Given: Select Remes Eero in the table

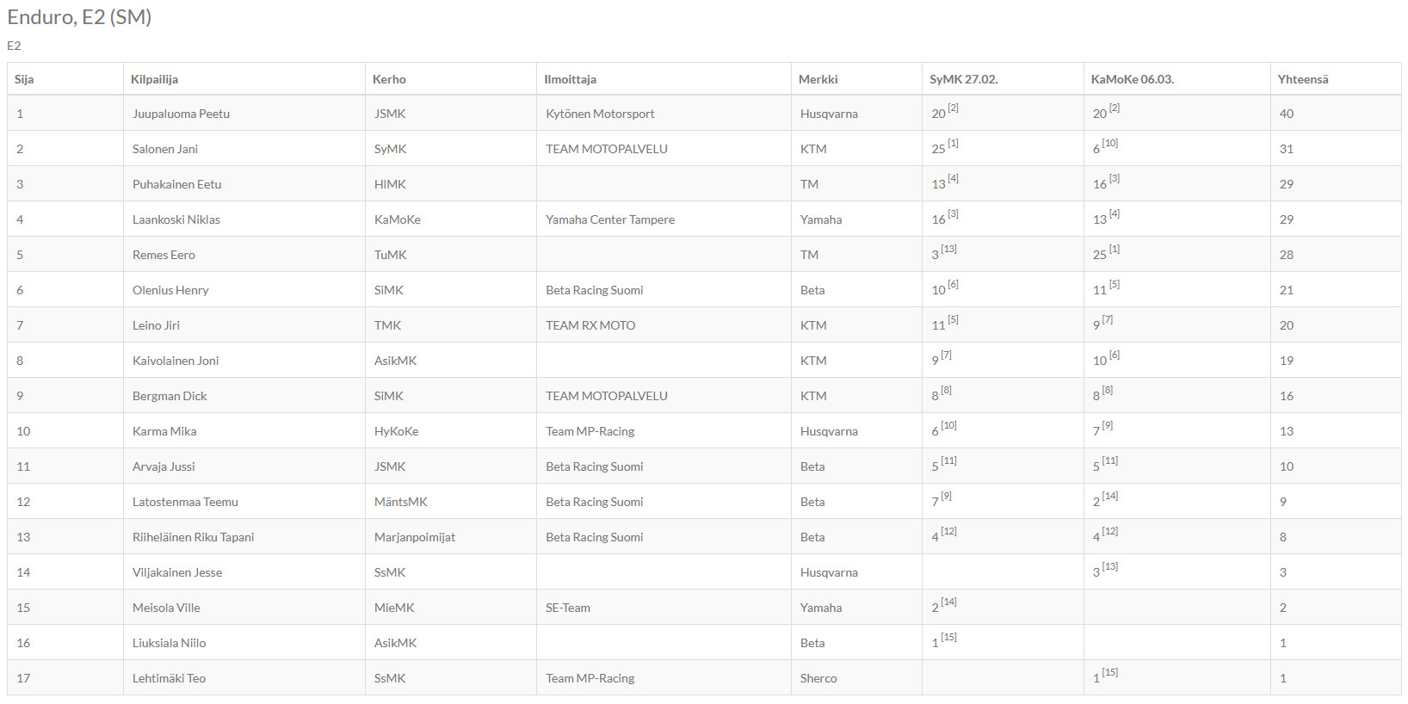Looking at the screenshot, I should (x=164, y=255).
